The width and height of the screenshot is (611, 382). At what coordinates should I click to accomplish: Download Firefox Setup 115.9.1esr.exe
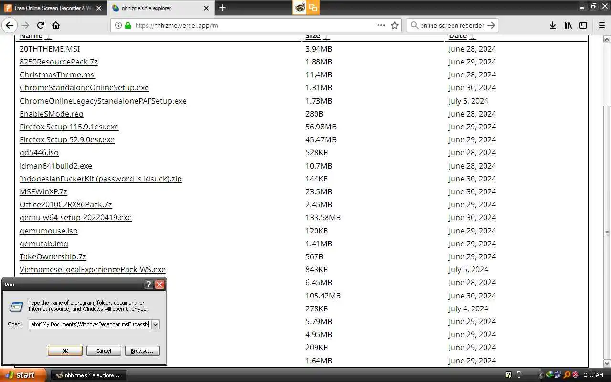(69, 127)
